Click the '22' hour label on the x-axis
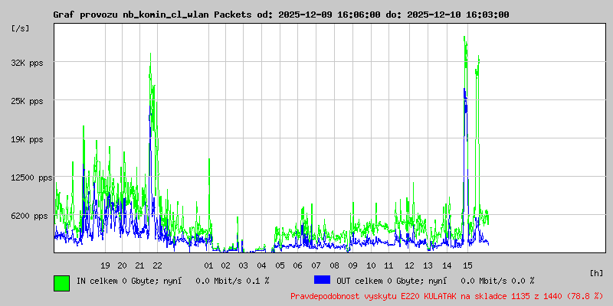The width and height of the screenshot is (613, 306). click(x=157, y=265)
